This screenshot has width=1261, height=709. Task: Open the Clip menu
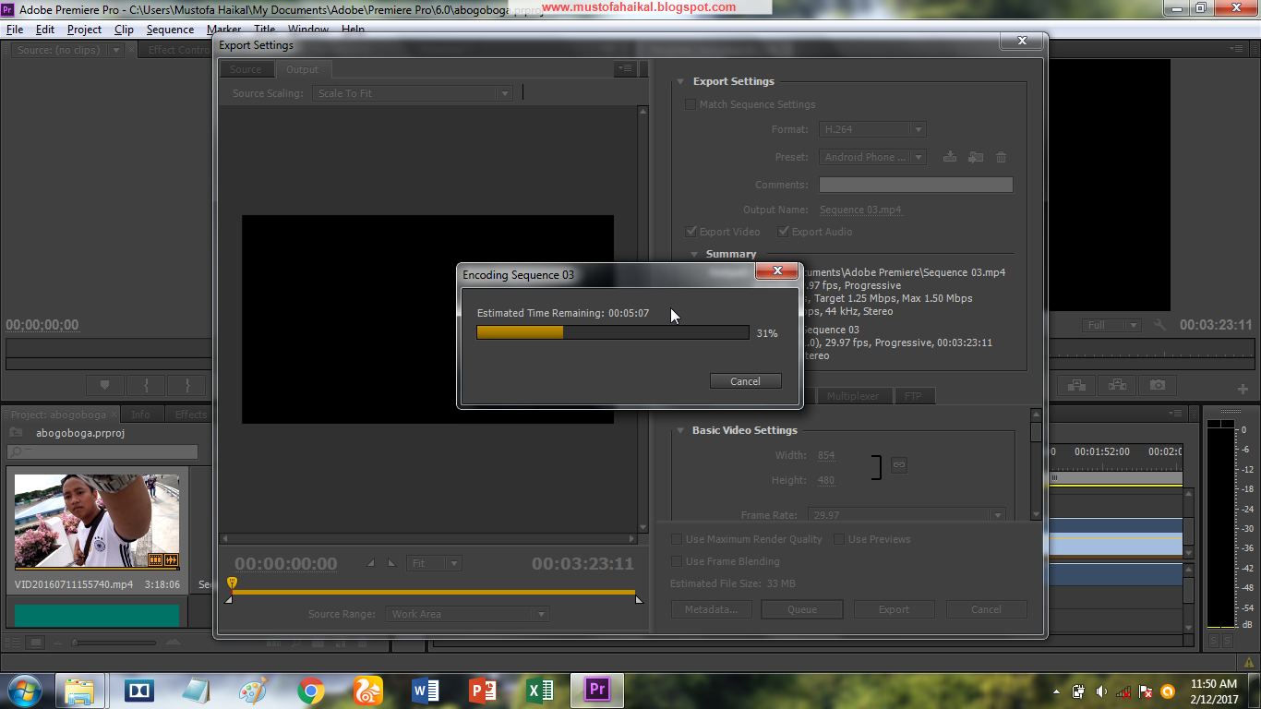[124, 30]
